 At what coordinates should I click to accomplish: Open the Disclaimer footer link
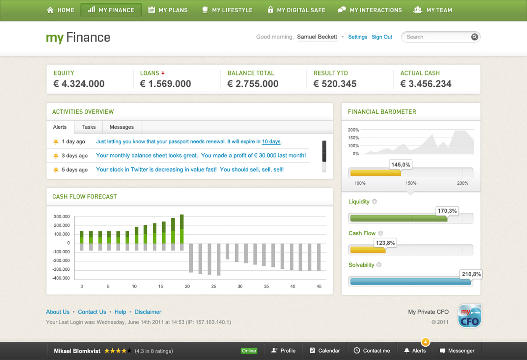point(148,312)
